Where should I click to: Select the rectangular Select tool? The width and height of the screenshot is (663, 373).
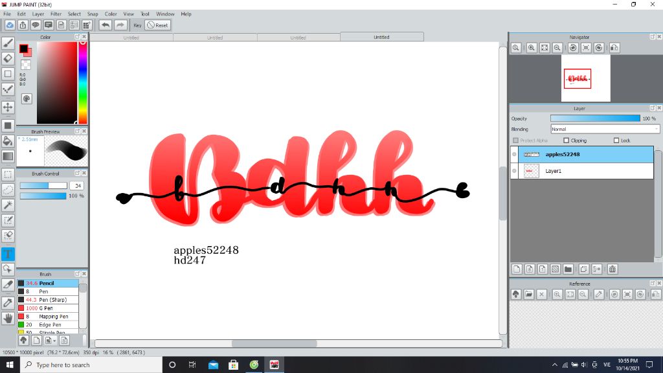point(8,174)
